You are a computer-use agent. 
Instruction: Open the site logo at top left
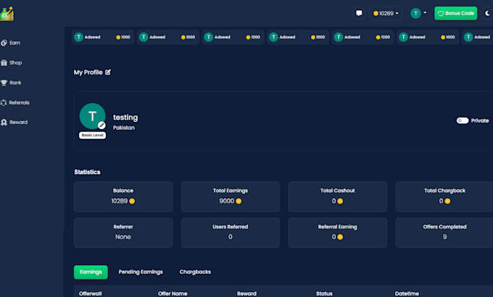[7, 14]
